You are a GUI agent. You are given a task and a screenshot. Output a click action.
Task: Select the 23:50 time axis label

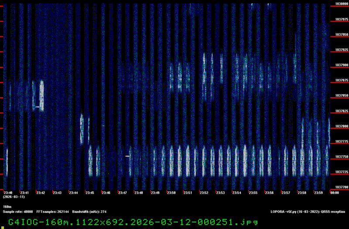coord(171,193)
